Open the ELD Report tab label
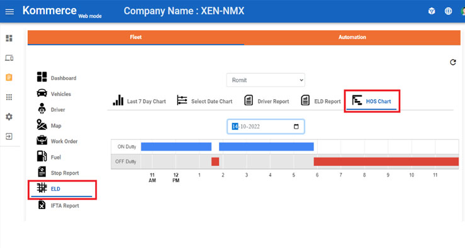This screenshot has width=465, height=248. (327, 102)
